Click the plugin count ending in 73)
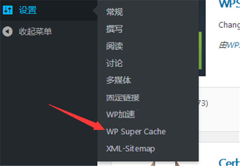 click(204, 103)
